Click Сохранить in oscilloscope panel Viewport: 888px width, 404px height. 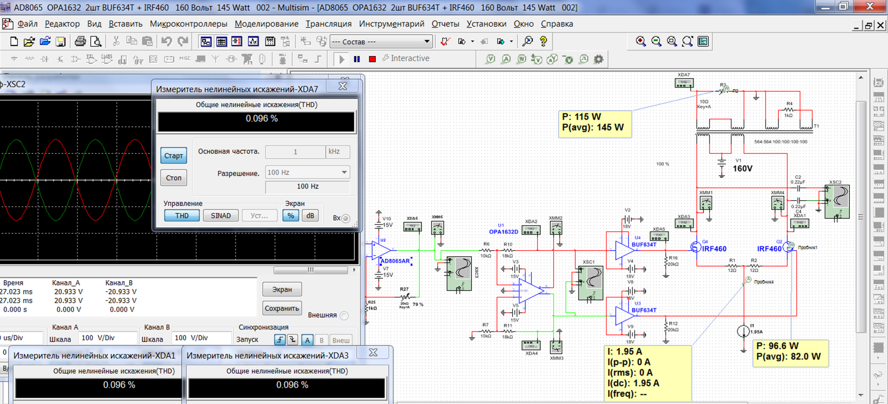282,308
